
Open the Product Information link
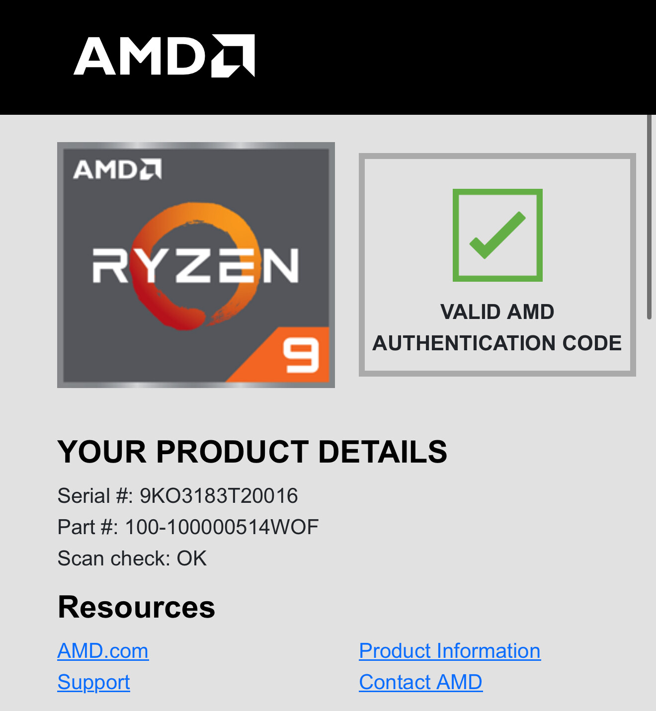pyautogui.click(x=450, y=651)
